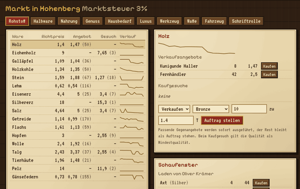Click the price field showing 1.4
The width and height of the screenshot is (300, 189).
pyautogui.click(x=176, y=120)
